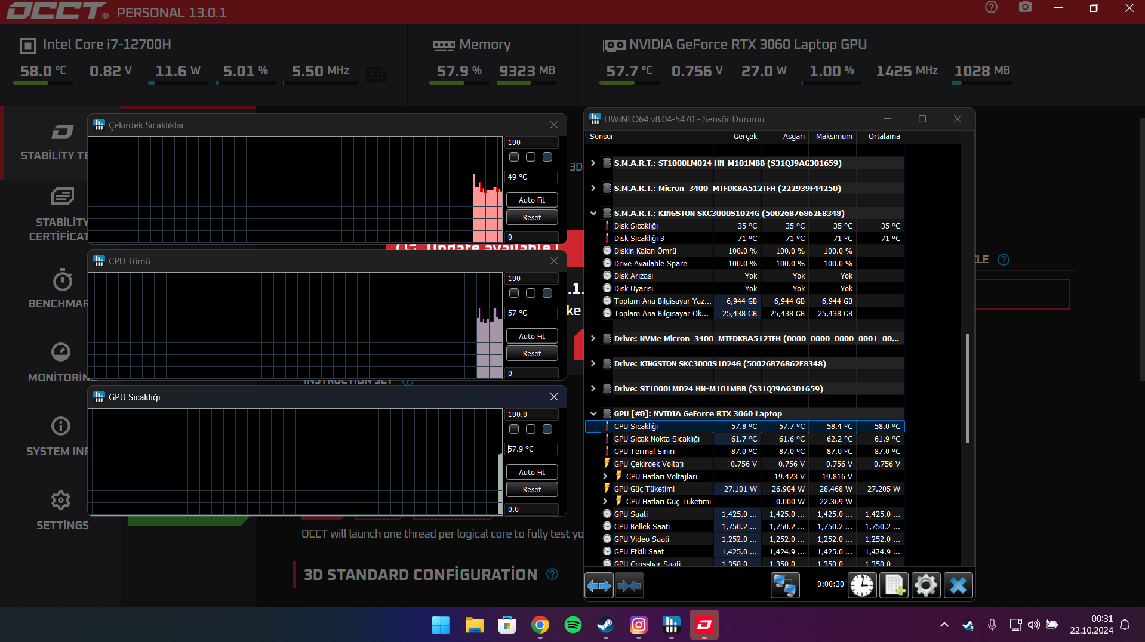
Task: Click HWiNFO collapse columns arrows icon
Action: pos(629,585)
